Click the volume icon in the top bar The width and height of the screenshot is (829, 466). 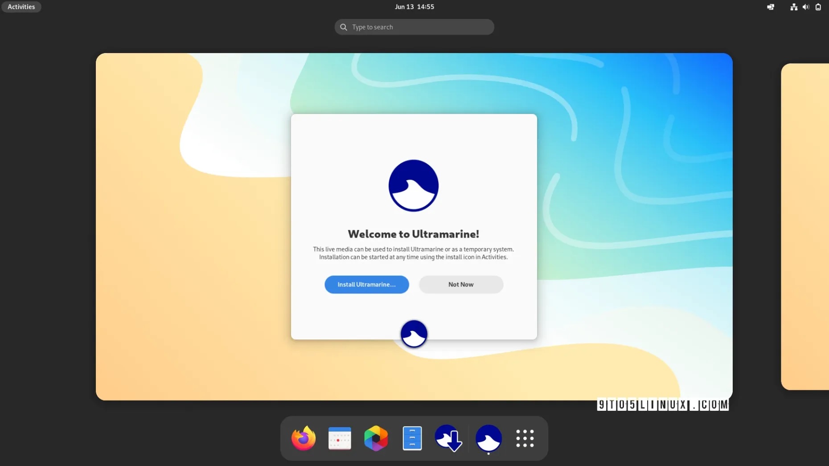pyautogui.click(x=806, y=7)
